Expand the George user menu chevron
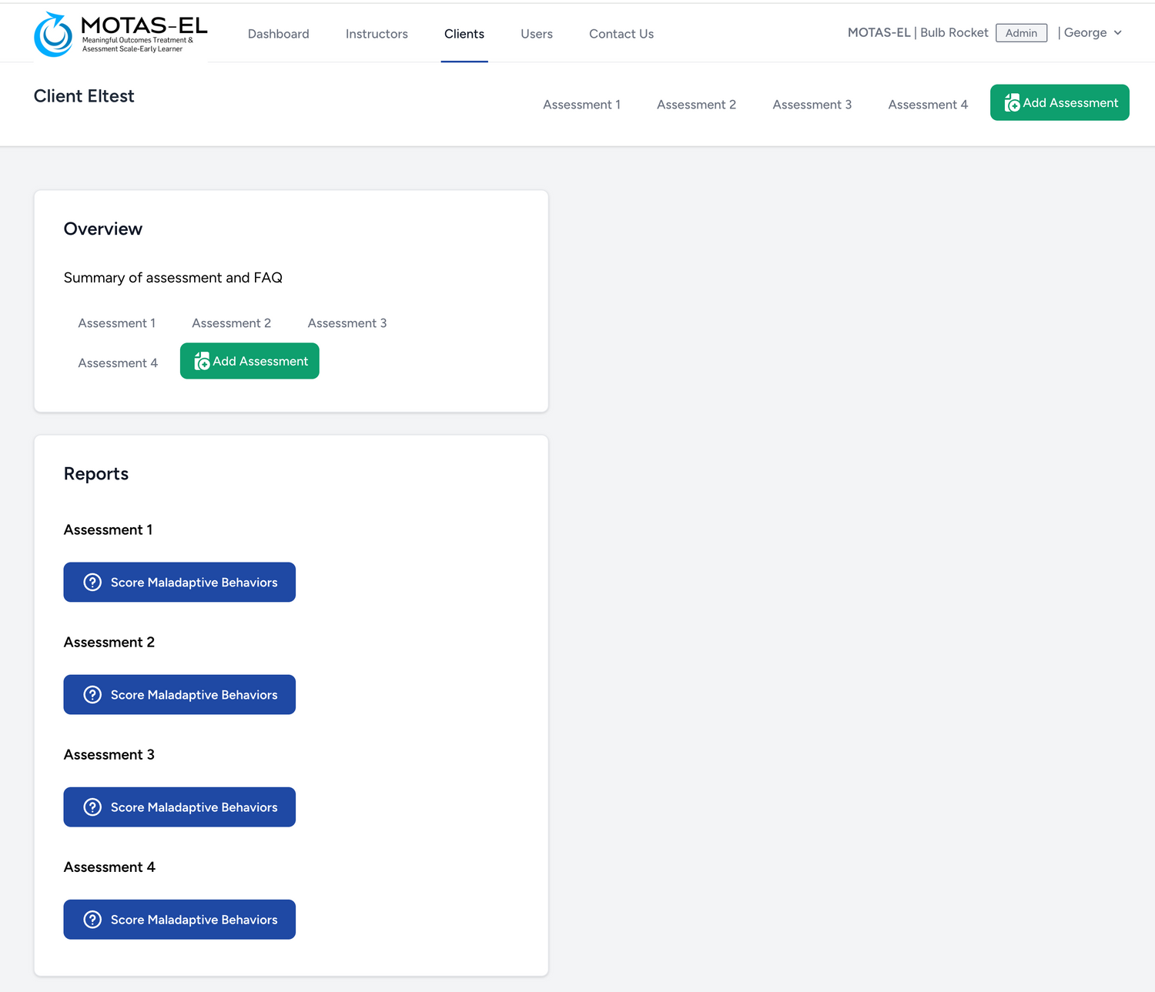This screenshot has width=1155, height=992. [x=1117, y=33]
